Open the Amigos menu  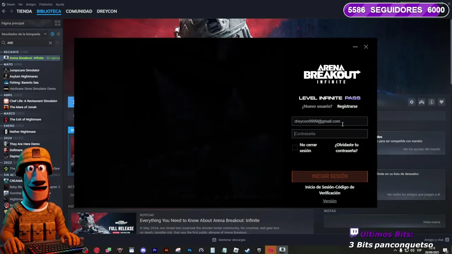pyautogui.click(x=31, y=4)
